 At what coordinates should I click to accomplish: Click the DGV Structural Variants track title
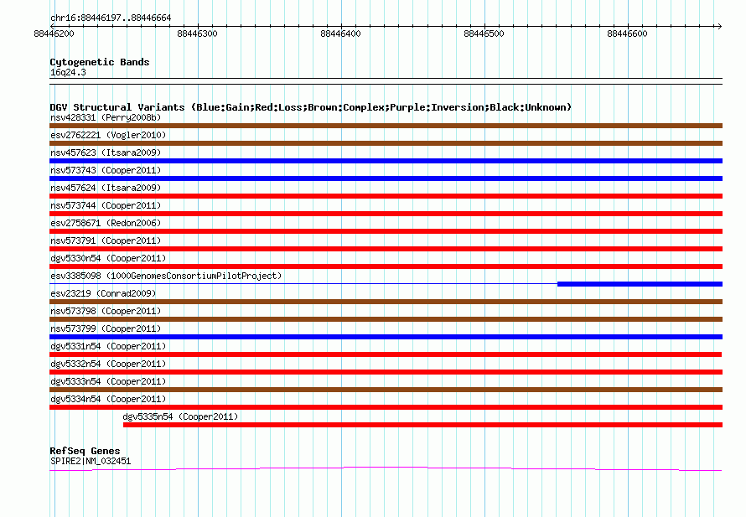tap(311, 107)
